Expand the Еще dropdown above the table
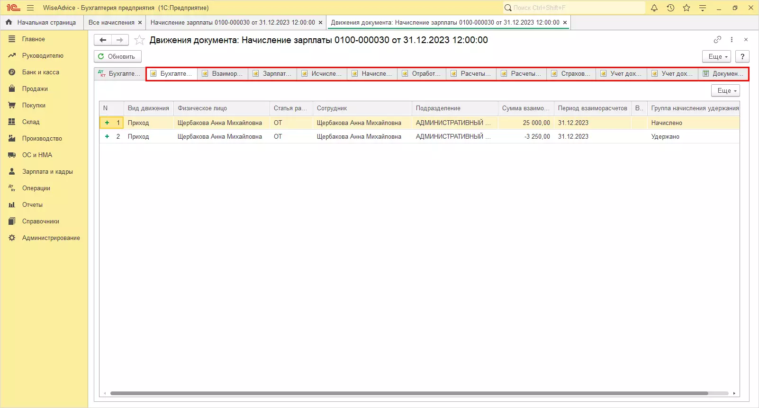Viewport: 759px width, 408px height. pos(725,90)
